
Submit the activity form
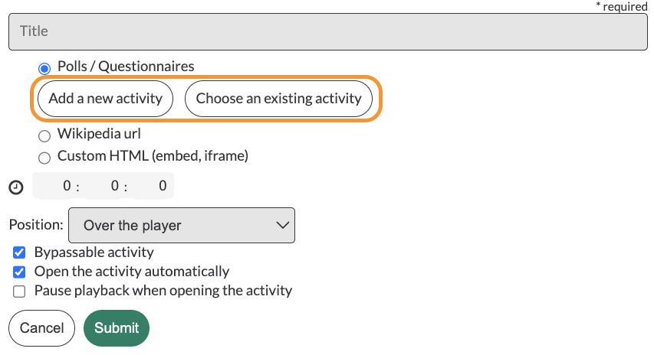click(117, 328)
